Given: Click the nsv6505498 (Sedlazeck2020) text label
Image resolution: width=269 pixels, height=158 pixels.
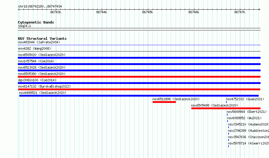Looking at the screenshot, I should pos(215,105).
